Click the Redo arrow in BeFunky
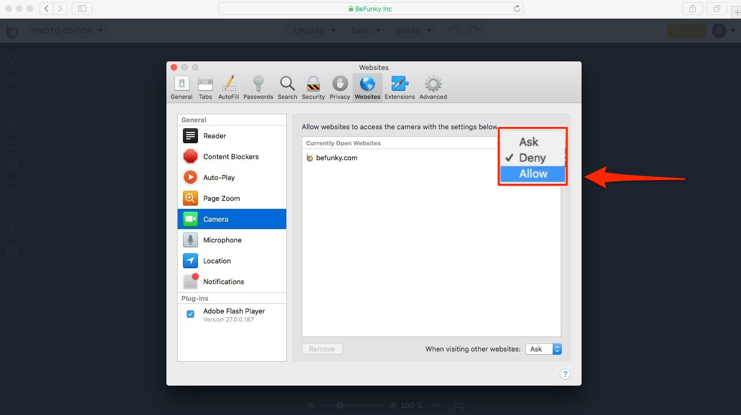741x415 pixels. pos(475,31)
